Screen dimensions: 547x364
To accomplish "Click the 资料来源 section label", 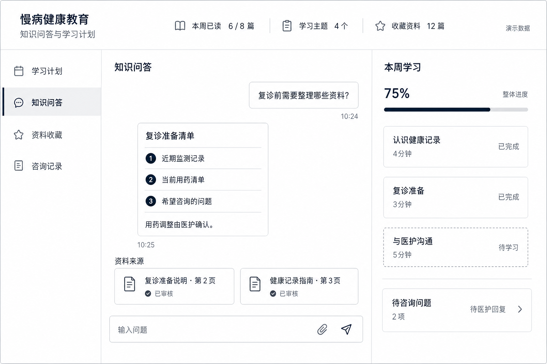I will pos(129,261).
